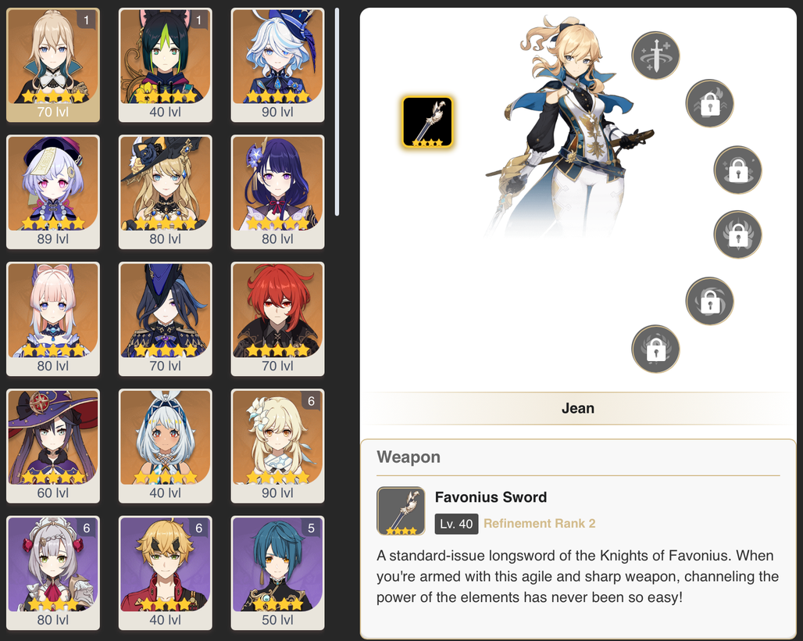This screenshot has width=803, height=641.
Task: Select the sixth locked constellation icon
Action: [x=655, y=349]
